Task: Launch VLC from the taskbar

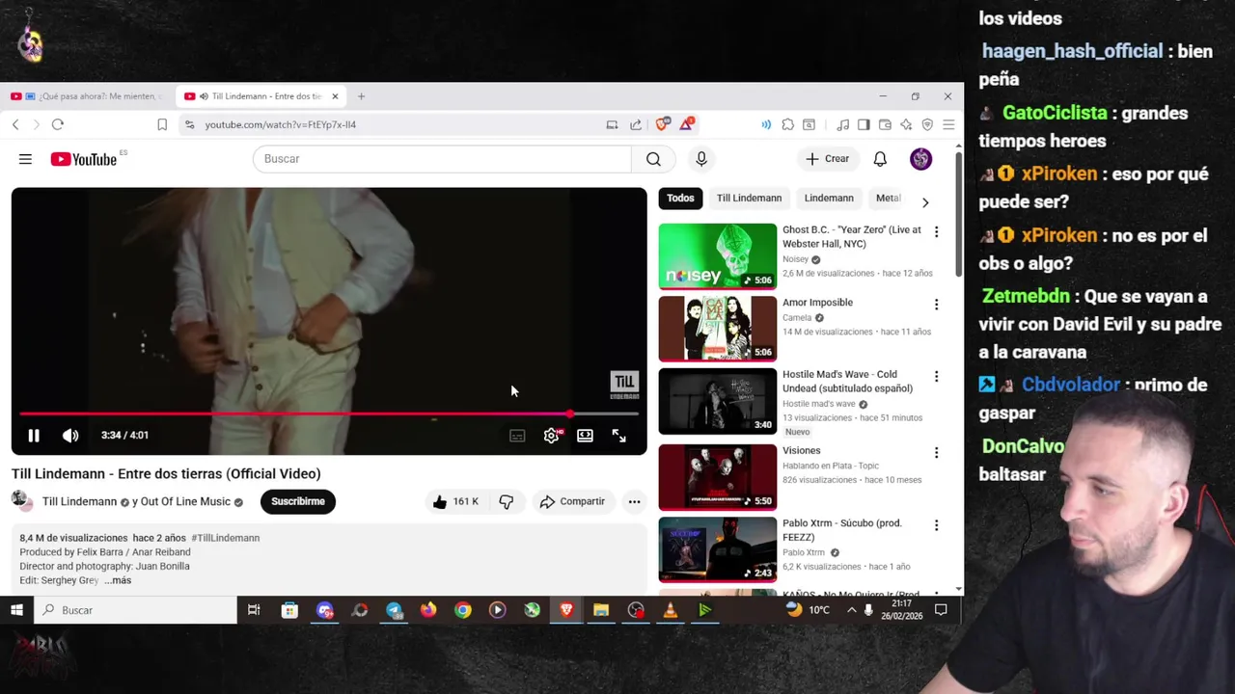Action: tap(671, 610)
